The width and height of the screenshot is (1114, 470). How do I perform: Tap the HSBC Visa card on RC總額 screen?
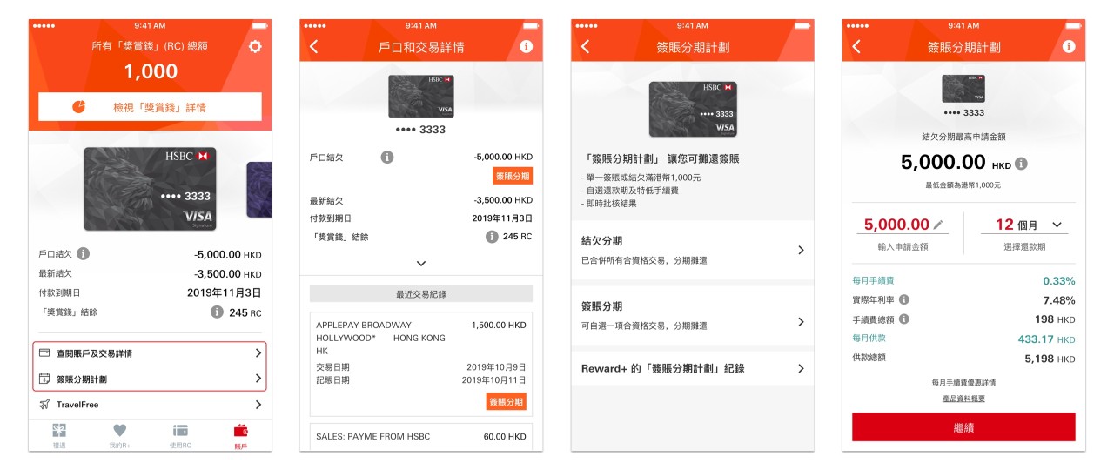(x=150, y=189)
